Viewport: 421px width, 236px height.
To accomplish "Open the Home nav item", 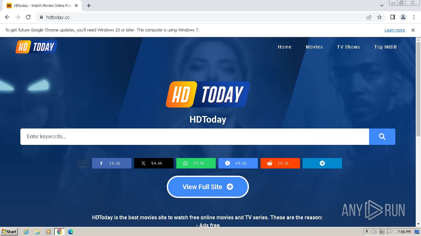I will pyautogui.click(x=285, y=47).
